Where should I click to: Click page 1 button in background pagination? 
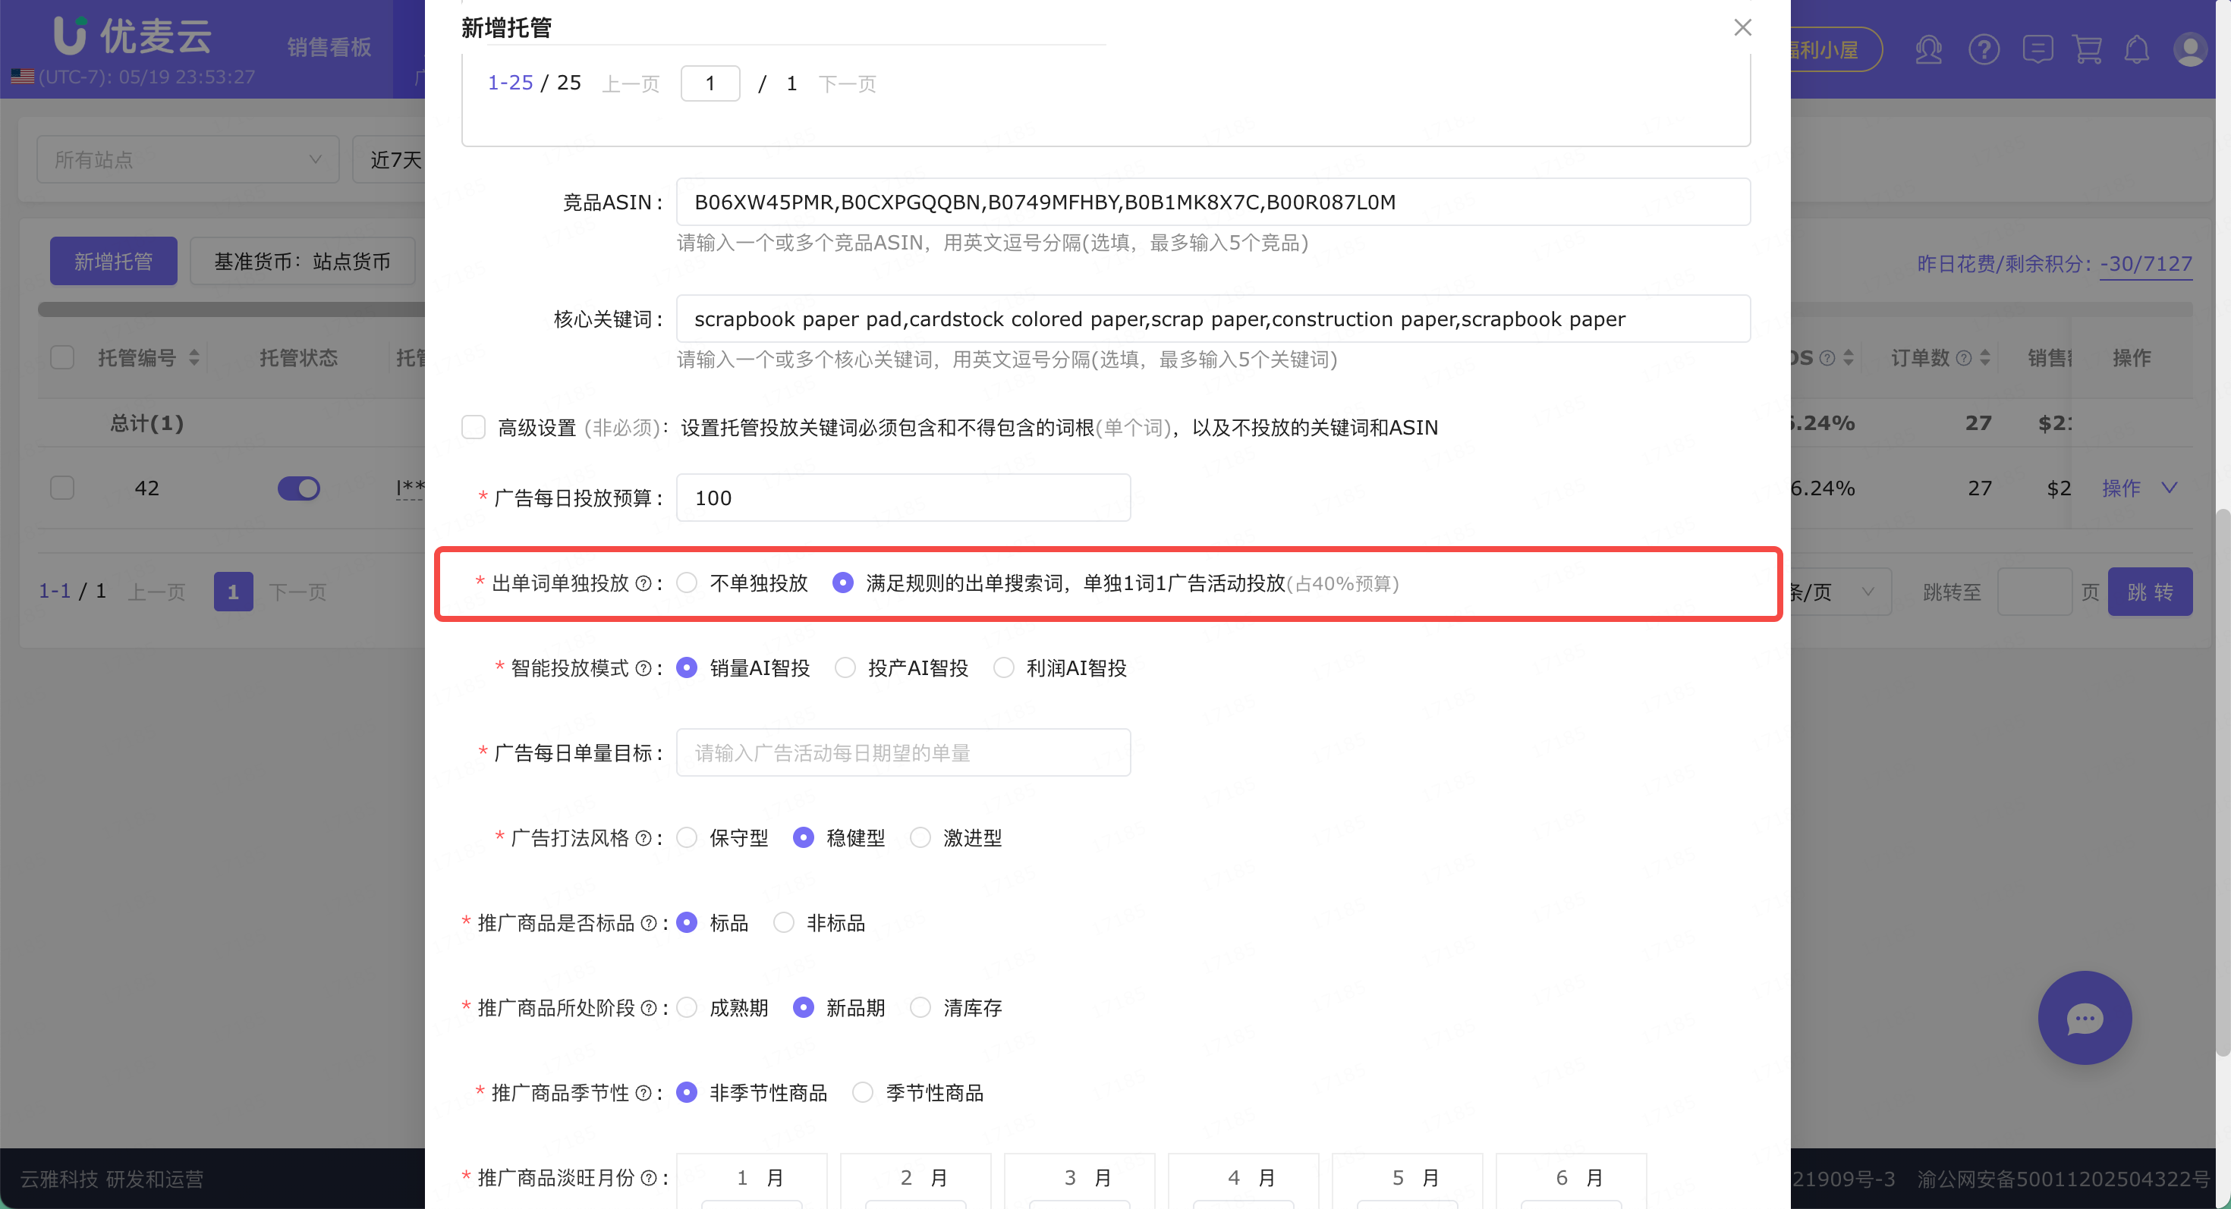[x=234, y=592]
